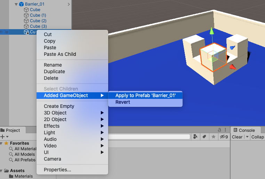Collapse the Assets tree triangle
The height and width of the screenshot is (179, 265).
pos(1,171)
